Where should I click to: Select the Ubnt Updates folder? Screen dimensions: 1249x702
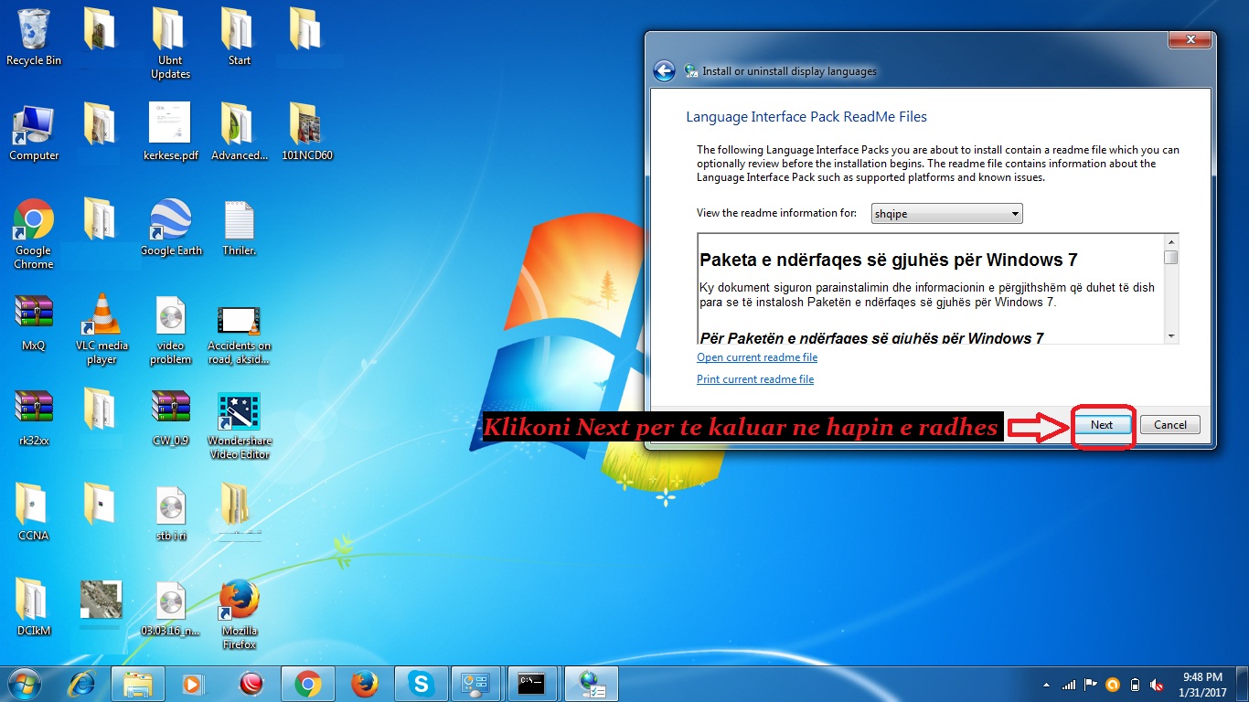tap(170, 44)
